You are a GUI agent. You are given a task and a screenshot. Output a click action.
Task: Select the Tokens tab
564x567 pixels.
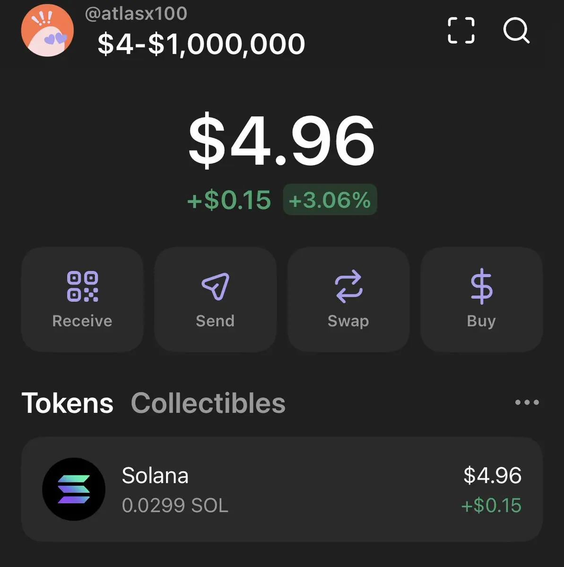coord(68,403)
